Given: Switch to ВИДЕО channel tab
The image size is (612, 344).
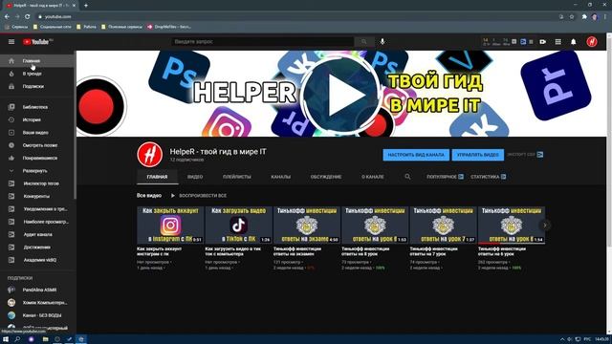Looking at the screenshot, I should pos(195,177).
